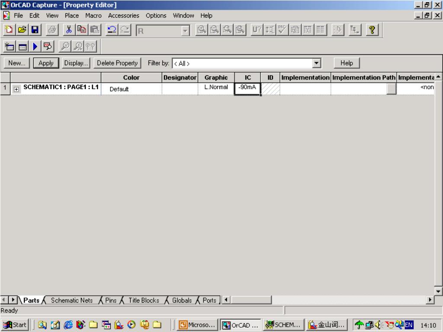Click New Simulation Profile icon
The height and width of the screenshot is (332, 443).
point(10,47)
